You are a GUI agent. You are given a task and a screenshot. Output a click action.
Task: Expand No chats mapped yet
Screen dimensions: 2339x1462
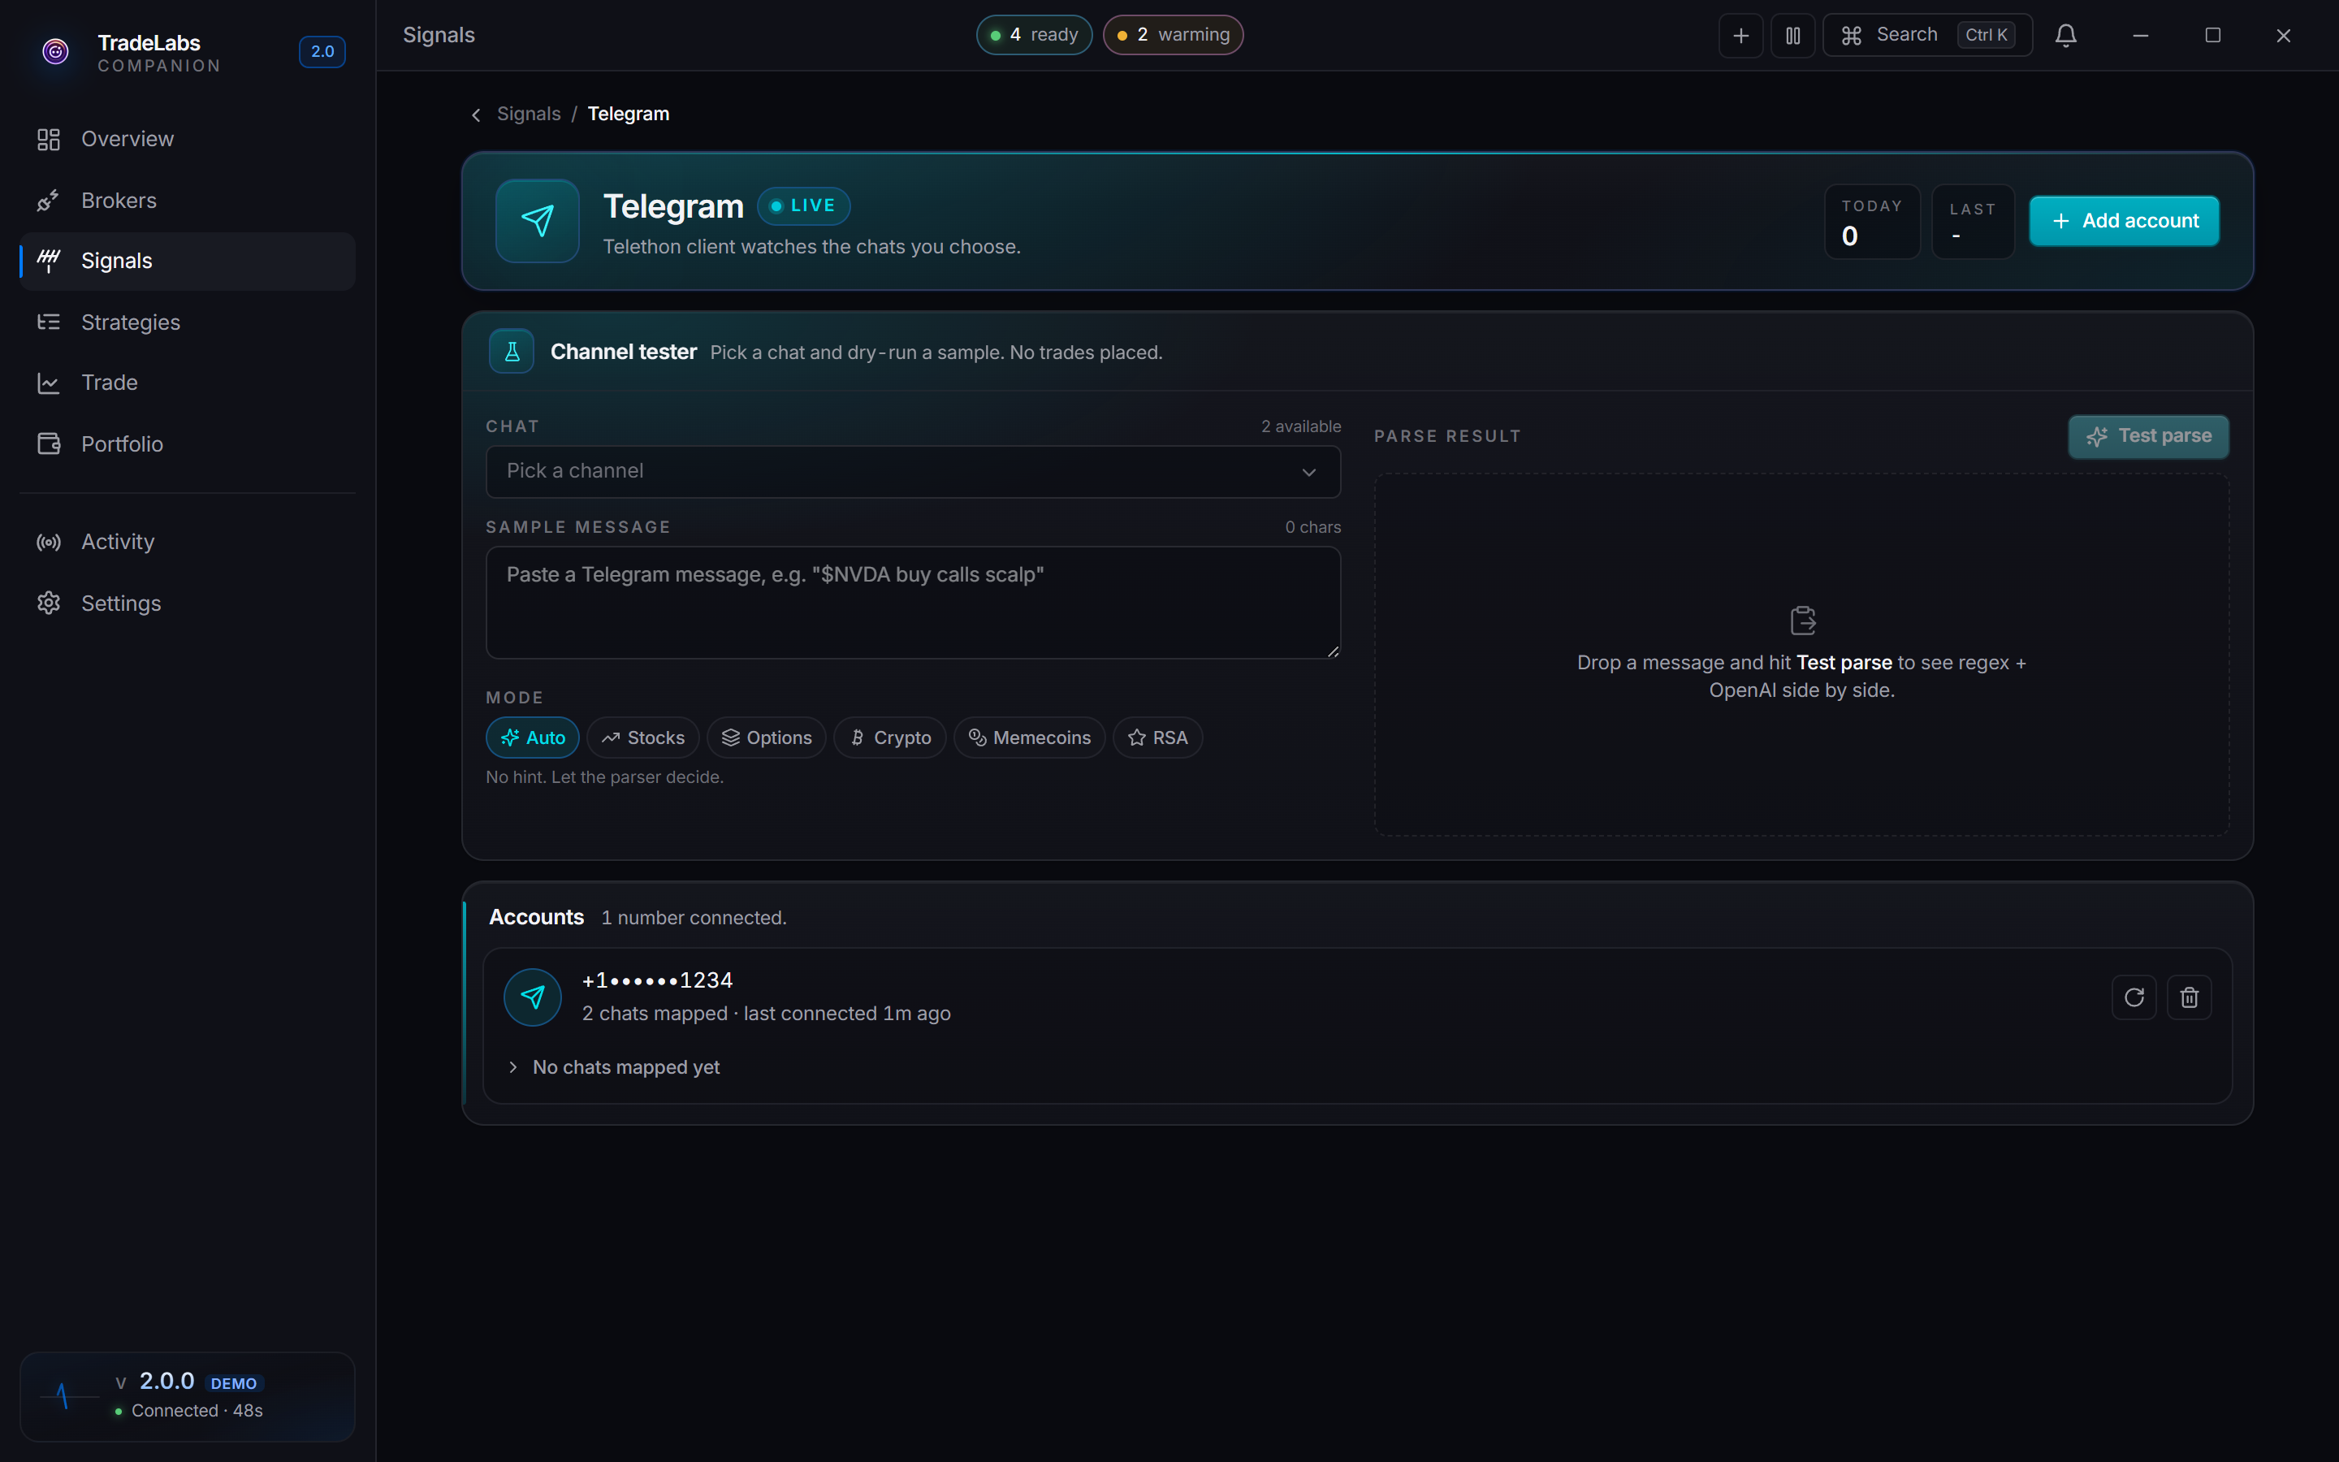(x=615, y=1067)
